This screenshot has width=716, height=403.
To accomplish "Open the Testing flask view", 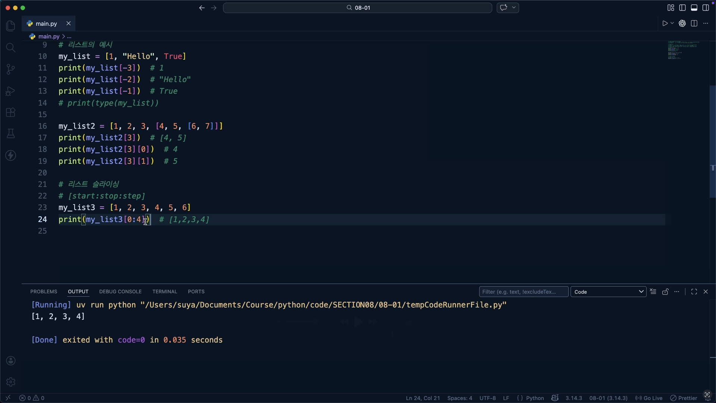I will point(11,134).
